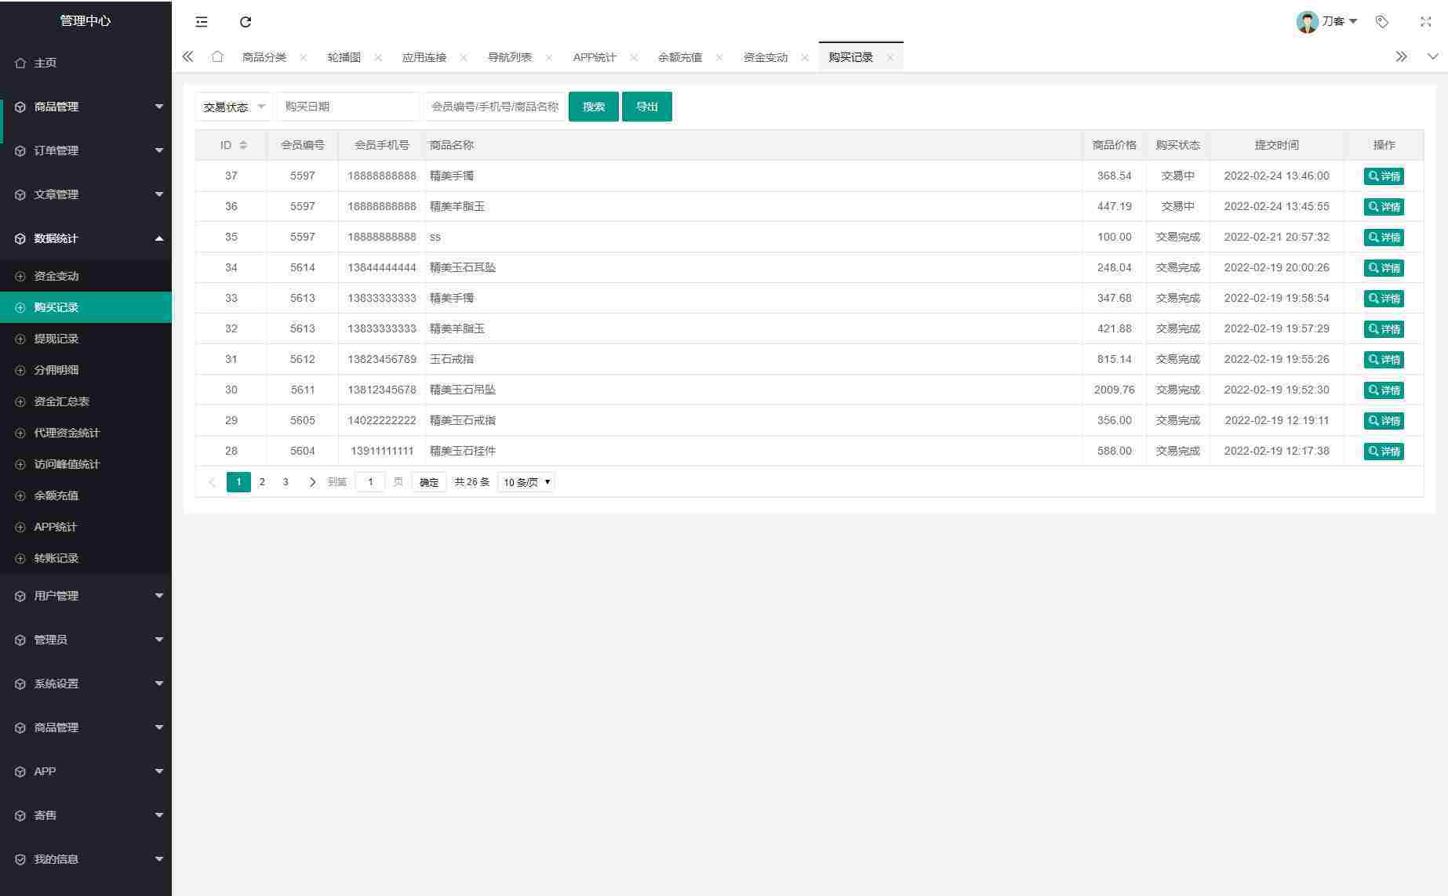This screenshot has height=896, width=1448.
Task: Click the 导出 export button
Action: point(647,107)
